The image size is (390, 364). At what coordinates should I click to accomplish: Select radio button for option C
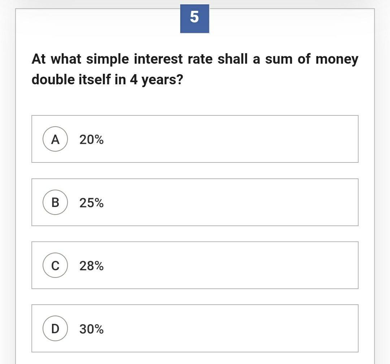[55, 266]
